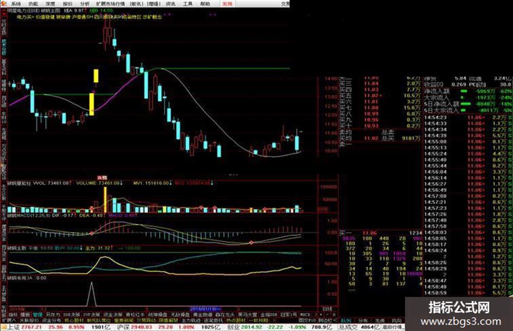
Task: Apply the 战神操盘 template
Action: point(157,314)
